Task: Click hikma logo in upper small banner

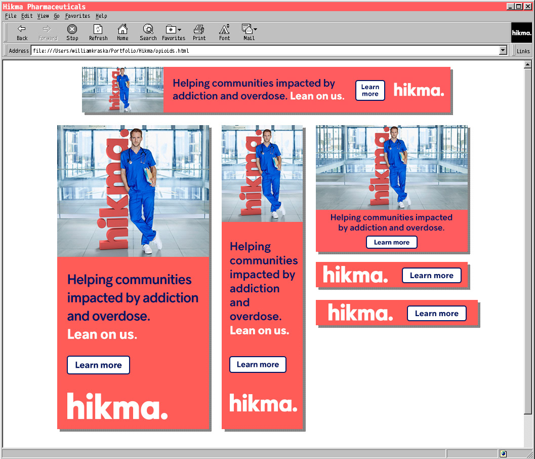Action: 355,275
